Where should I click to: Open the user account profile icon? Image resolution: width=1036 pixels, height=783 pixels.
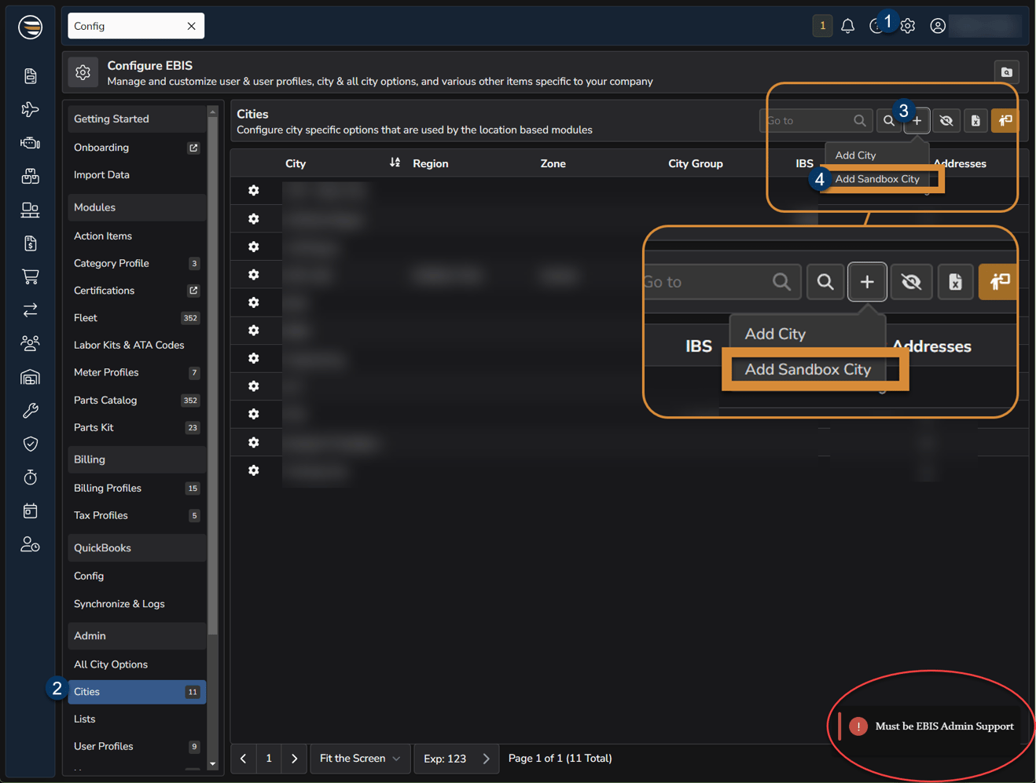pyautogui.click(x=937, y=26)
